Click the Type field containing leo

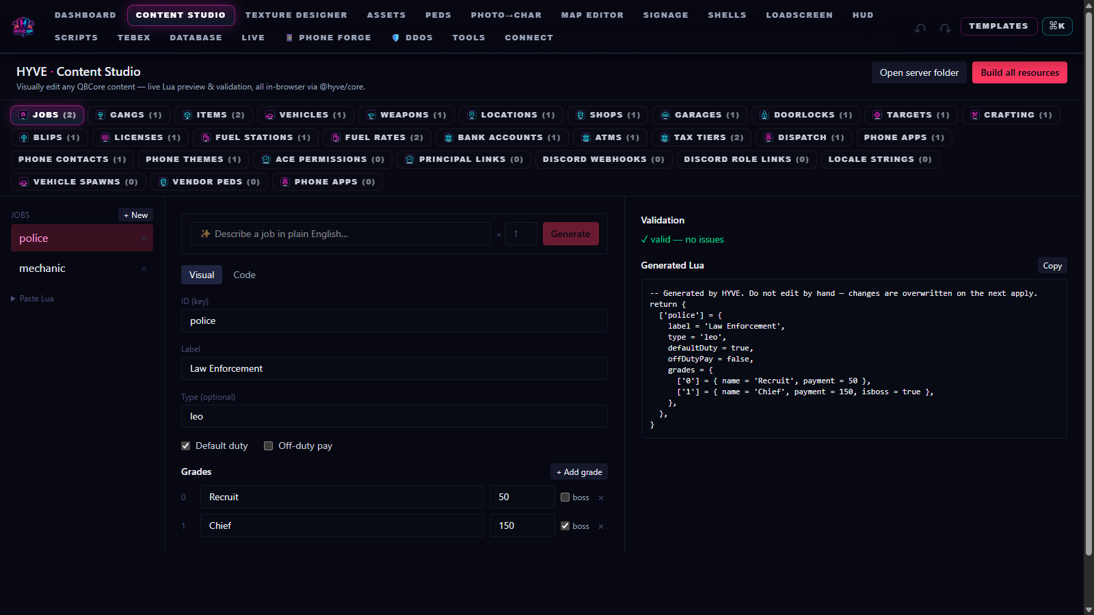(395, 416)
